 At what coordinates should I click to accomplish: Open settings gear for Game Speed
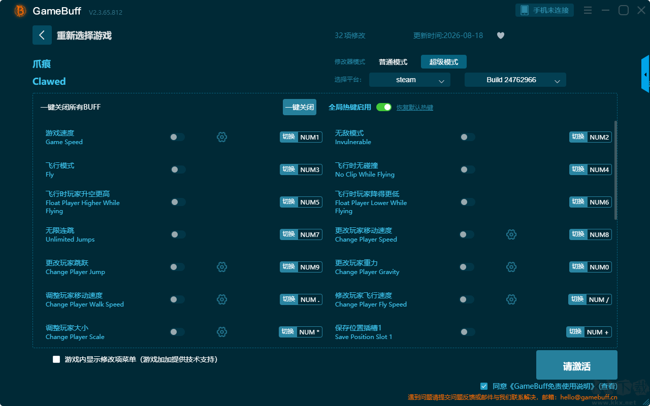(x=222, y=137)
